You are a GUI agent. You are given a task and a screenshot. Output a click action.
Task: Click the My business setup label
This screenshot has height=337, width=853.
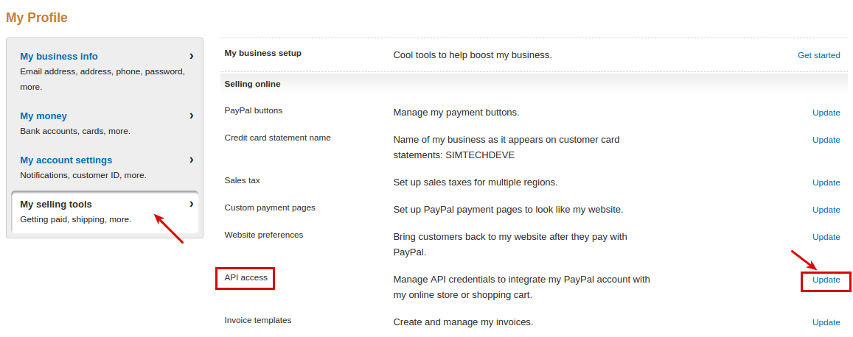click(262, 53)
